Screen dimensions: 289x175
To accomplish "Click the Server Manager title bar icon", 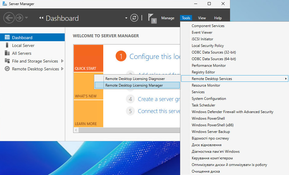I will (x=5, y=4).
